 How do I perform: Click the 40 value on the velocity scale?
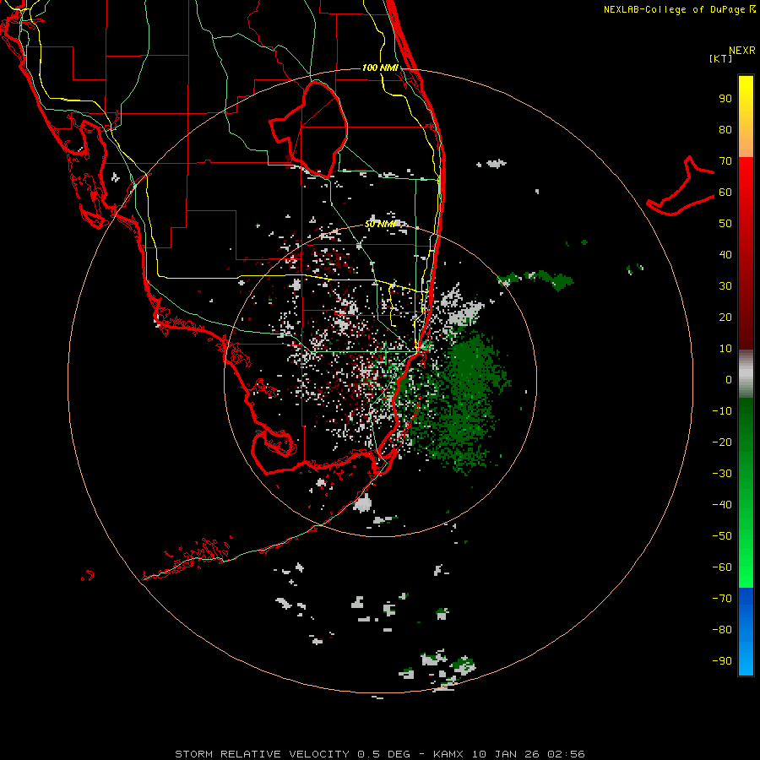point(725,255)
